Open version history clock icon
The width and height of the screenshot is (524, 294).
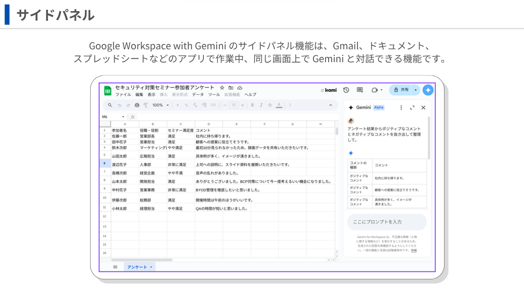pyautogui.click(x=346, y=90)
